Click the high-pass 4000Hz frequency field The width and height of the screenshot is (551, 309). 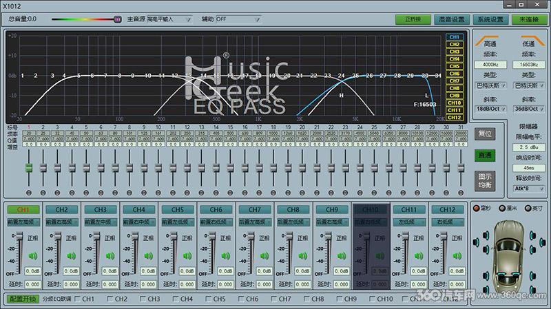pyautogui.click(x=490, y=65)
